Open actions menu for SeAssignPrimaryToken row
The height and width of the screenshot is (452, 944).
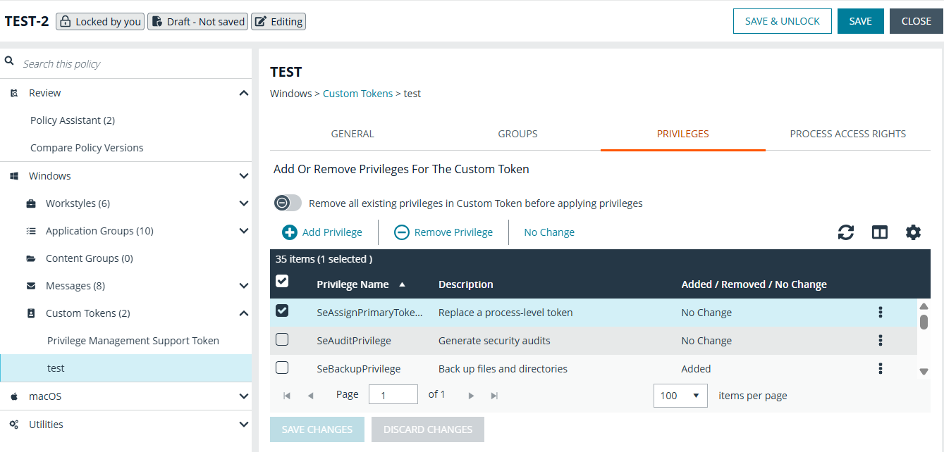880,313
